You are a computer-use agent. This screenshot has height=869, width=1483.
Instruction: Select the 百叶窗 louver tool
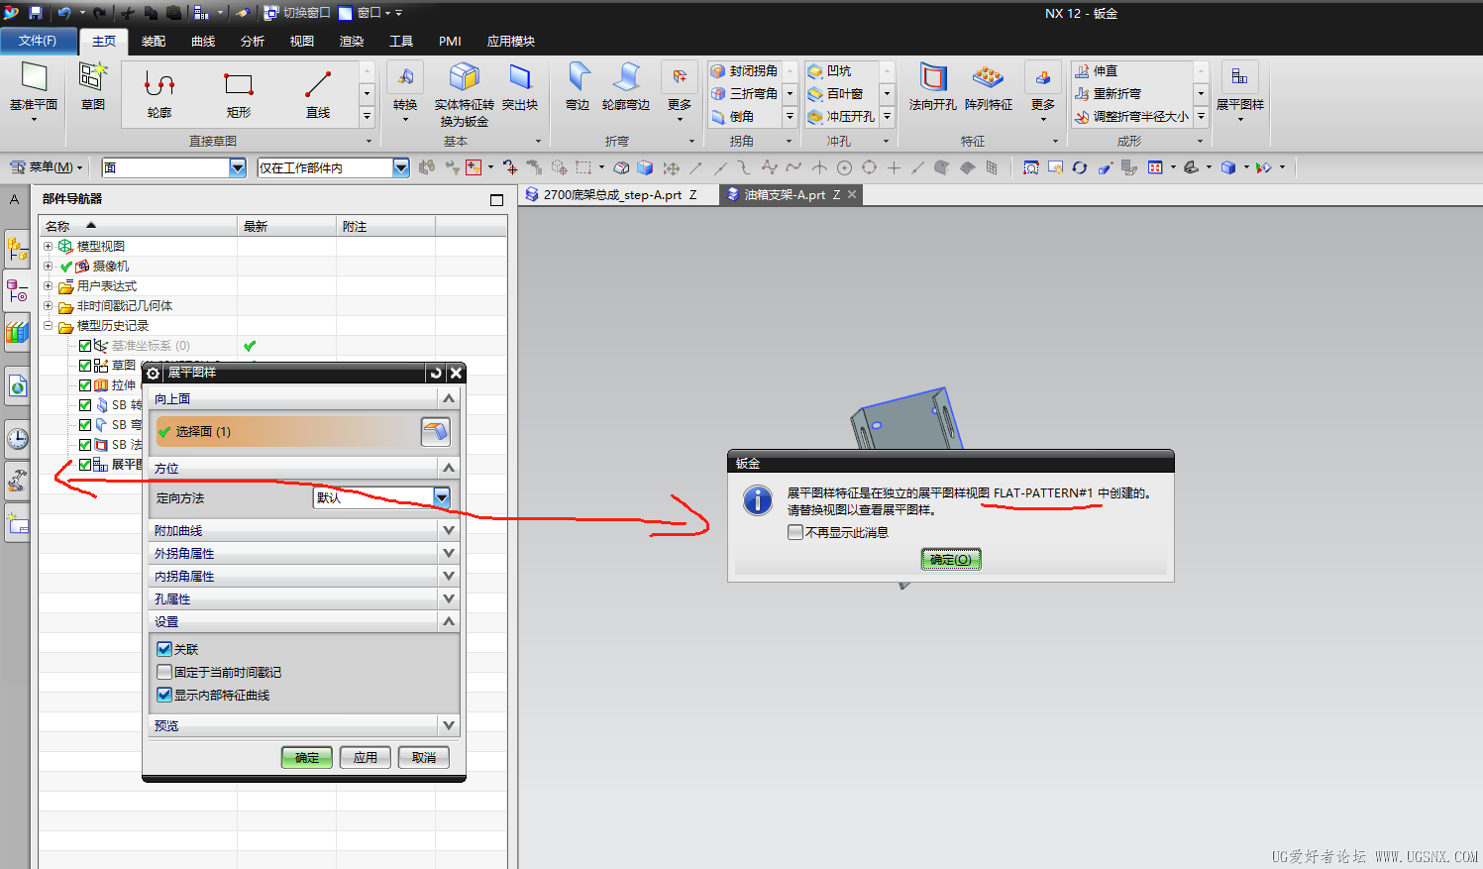point(835,93)
